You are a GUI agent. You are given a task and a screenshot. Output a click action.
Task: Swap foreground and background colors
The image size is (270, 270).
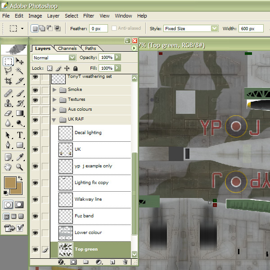pyautogui.click(x=20, y=178)
